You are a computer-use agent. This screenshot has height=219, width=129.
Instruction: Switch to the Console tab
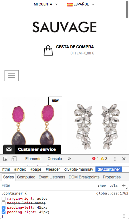coord(55,159)
